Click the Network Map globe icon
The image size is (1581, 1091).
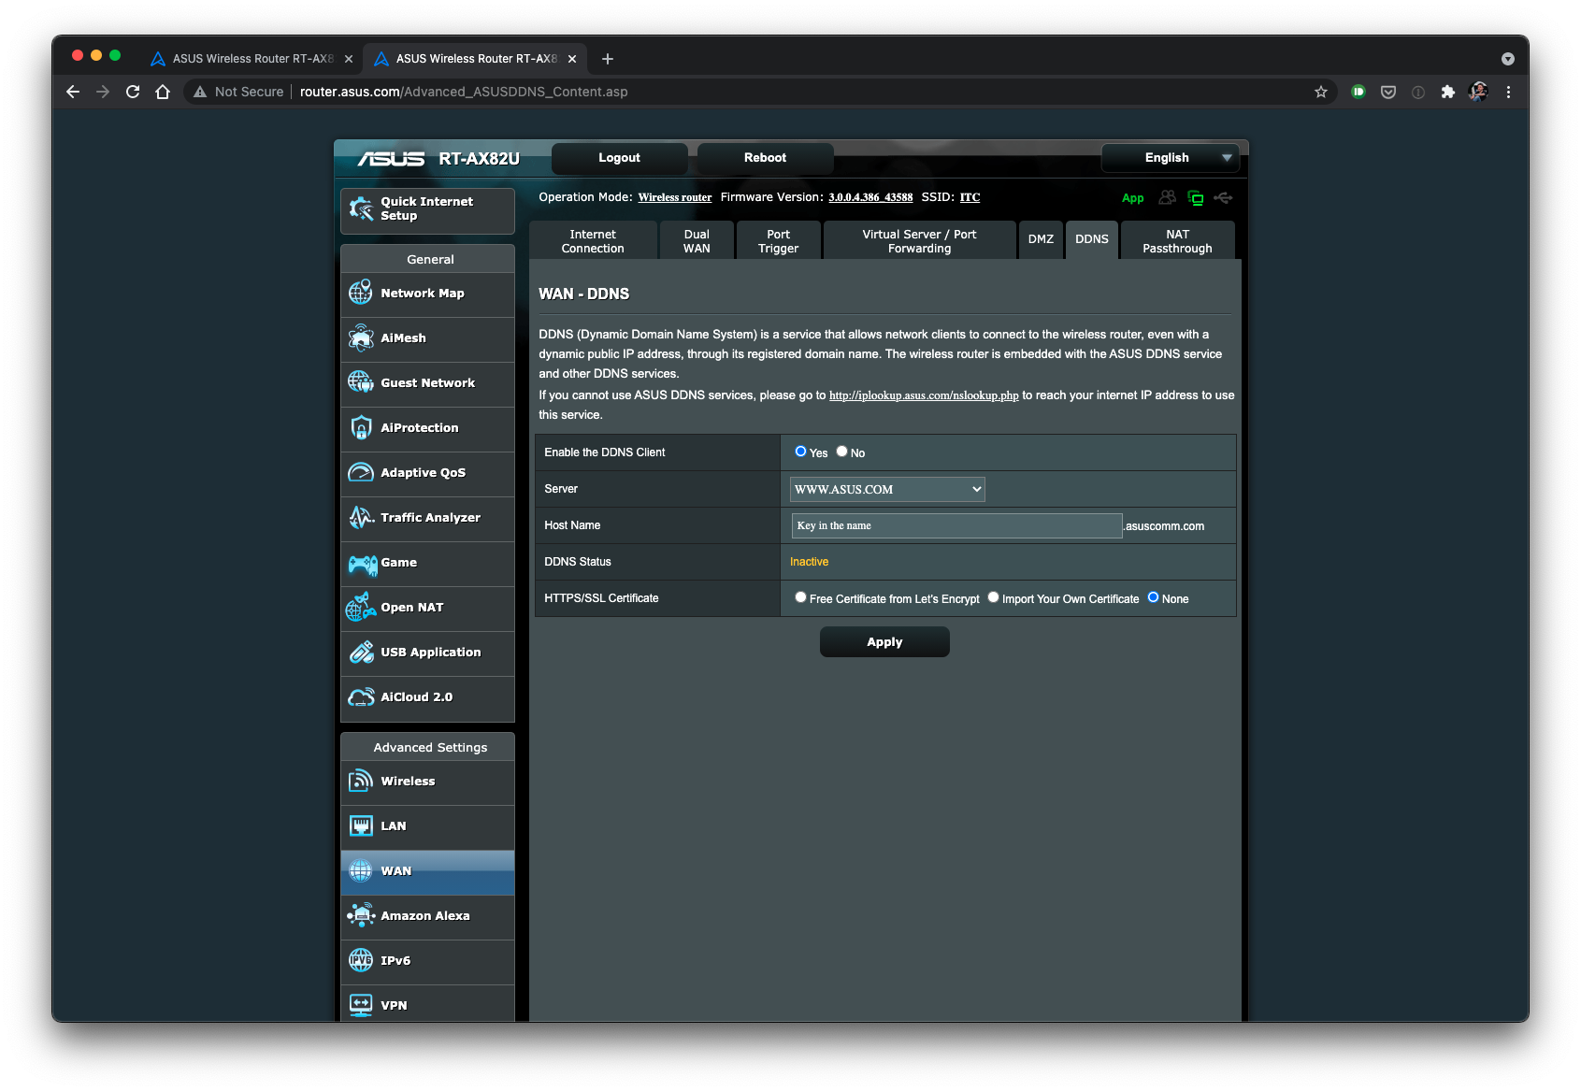point(361,293)
